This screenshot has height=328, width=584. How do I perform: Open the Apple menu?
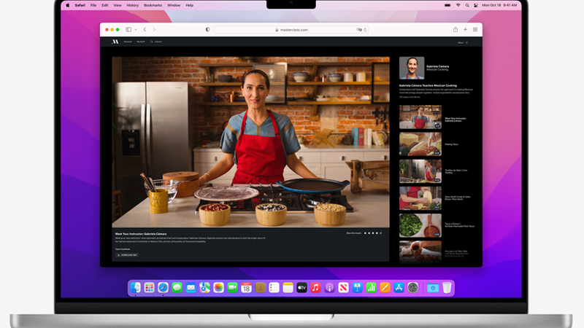(x=68, y=5)
